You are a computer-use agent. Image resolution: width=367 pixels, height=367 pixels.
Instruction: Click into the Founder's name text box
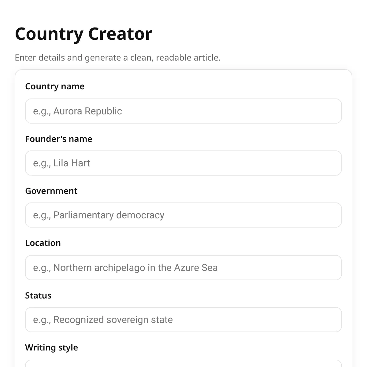[x=183, y=163]
